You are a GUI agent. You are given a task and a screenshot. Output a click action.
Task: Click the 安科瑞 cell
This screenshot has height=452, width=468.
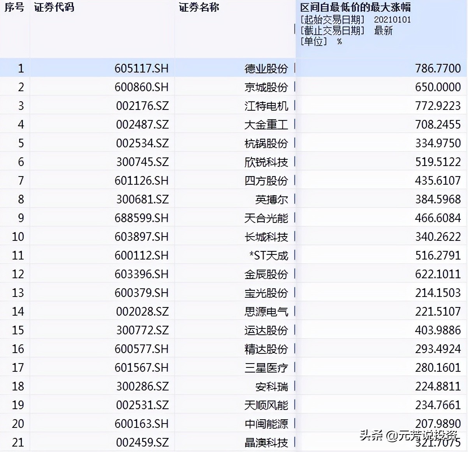coord(272,387)
